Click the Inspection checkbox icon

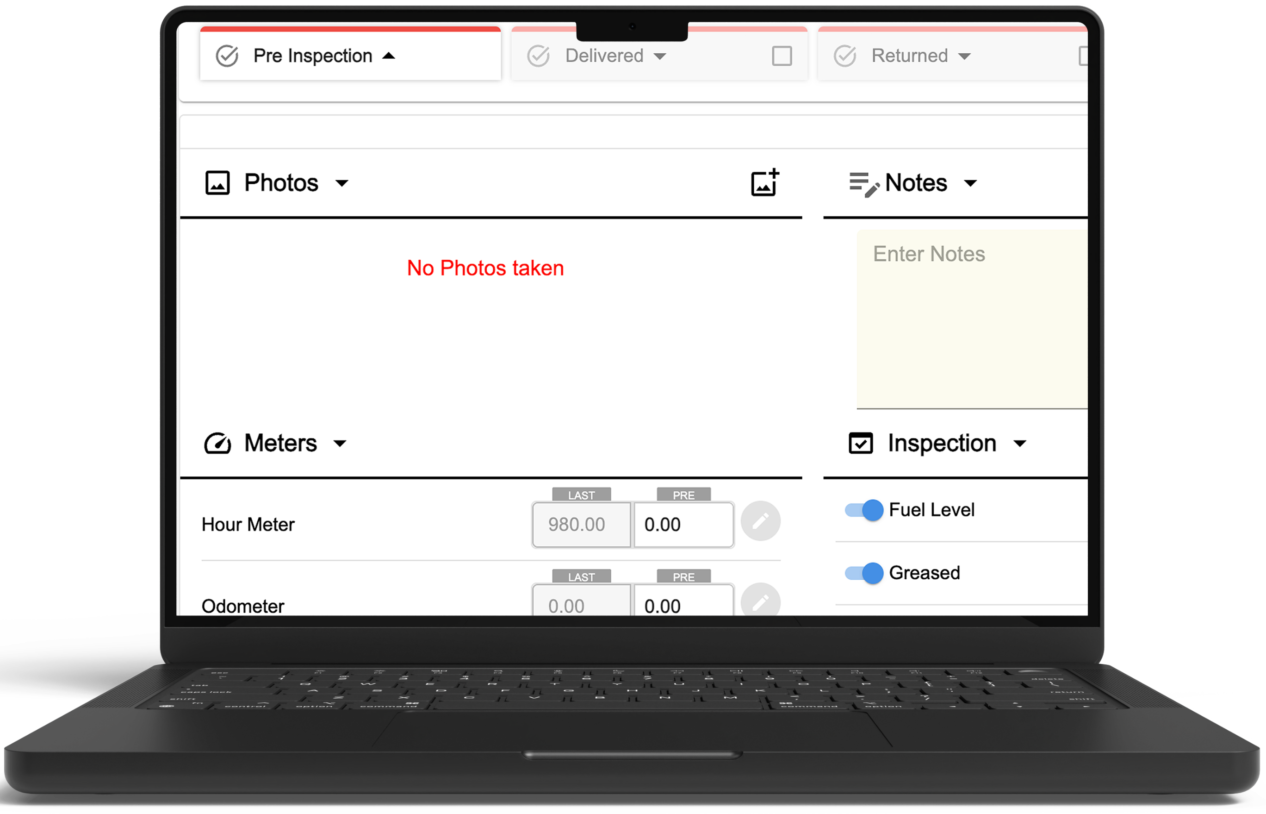[x=861, y=444]
